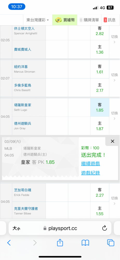Toggle 堪薩斯皇家 客 1.85 selection
Image resolution: width=120 pixels, height=260 pixels.
(x=100, y=107)
